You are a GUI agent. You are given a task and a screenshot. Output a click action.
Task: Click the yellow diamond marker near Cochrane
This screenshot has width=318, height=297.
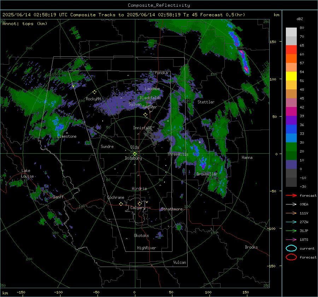(x=121, y=204)
